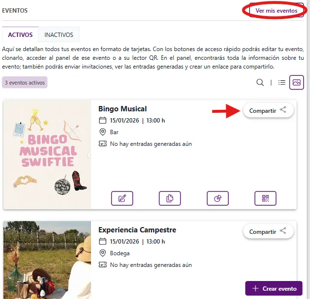Screen dimensions: 310x299
Task: Switch to card image view
Action: pos(296,82)
